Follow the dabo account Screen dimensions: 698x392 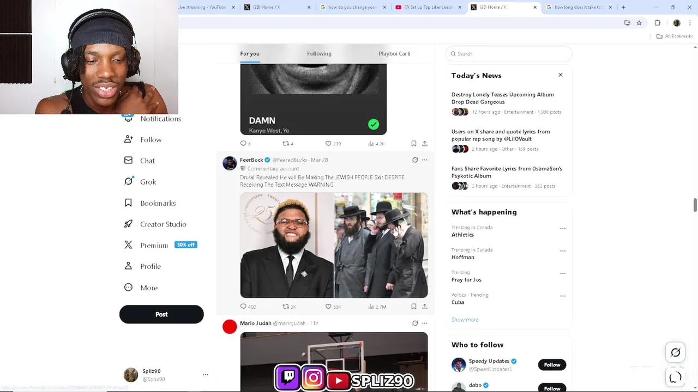(x=552, y=388)
